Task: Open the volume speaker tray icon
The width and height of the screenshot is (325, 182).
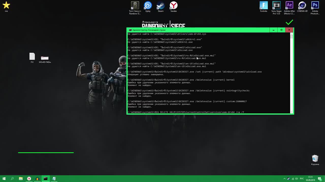Action: coord(297,179)
